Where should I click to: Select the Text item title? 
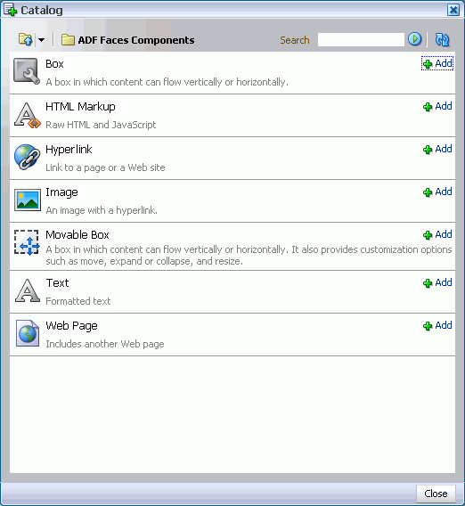pyautogui.click(x=57, y=283)
